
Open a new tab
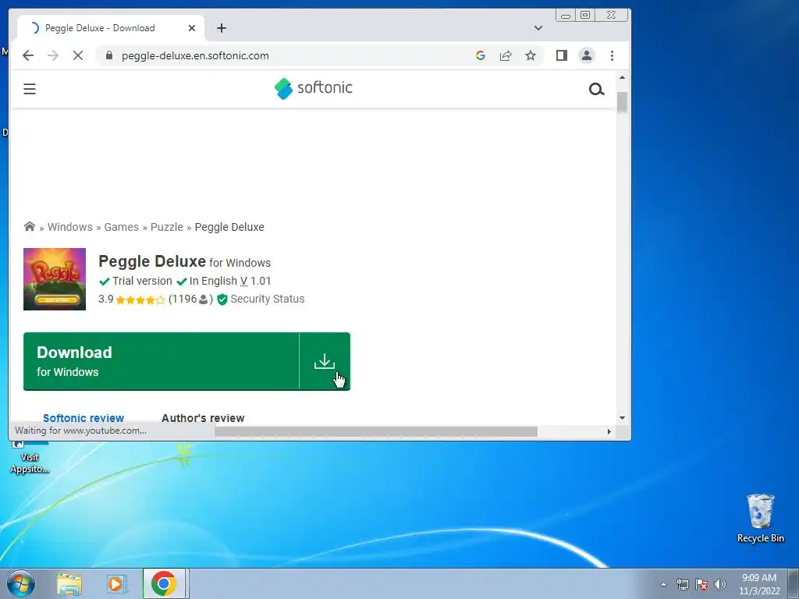[x=221, y=28]
